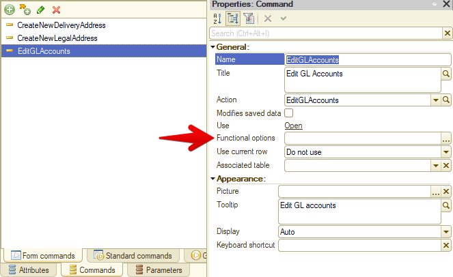Screen dimensions: 453x277
Task: Click the Name property label
Action: tap(226, 59)
